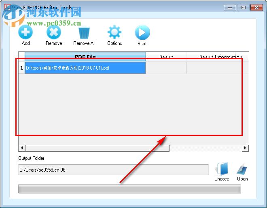This screenshot has width=267, height=208.
Task: Minimize the VeryPDF window
Action: point(230,8)
